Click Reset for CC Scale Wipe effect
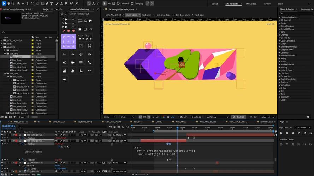This screenshot has width=314, height=176. pyautogui.click(x=57, y=166)
